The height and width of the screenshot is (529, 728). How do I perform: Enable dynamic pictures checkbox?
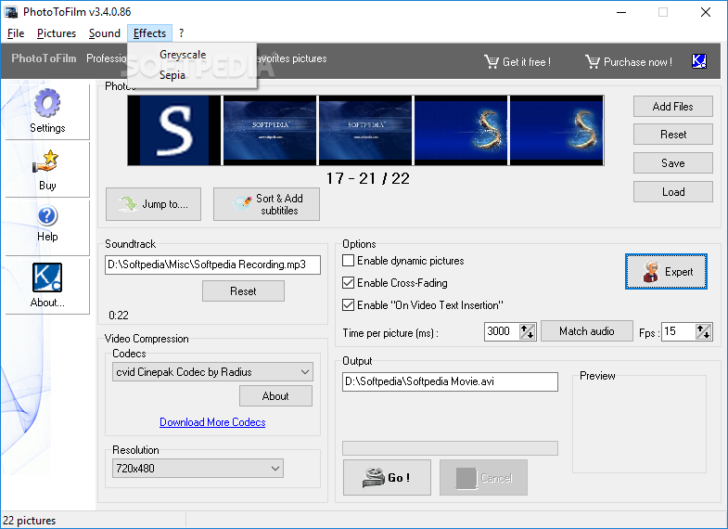pyautogui.click(x=348, y=261)
